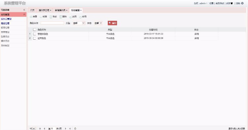Click 平台角色 cell in 管理员角色 row
Viewport: 248px width, 130px height.
click(x=110, y=34)
